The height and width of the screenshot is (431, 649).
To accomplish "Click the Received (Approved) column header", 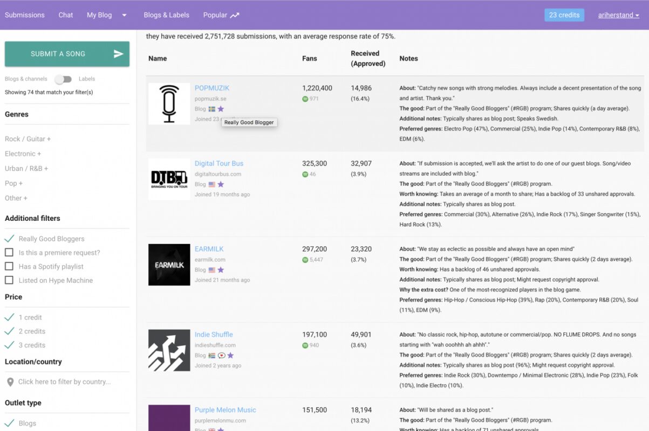I will pos(368,59).
